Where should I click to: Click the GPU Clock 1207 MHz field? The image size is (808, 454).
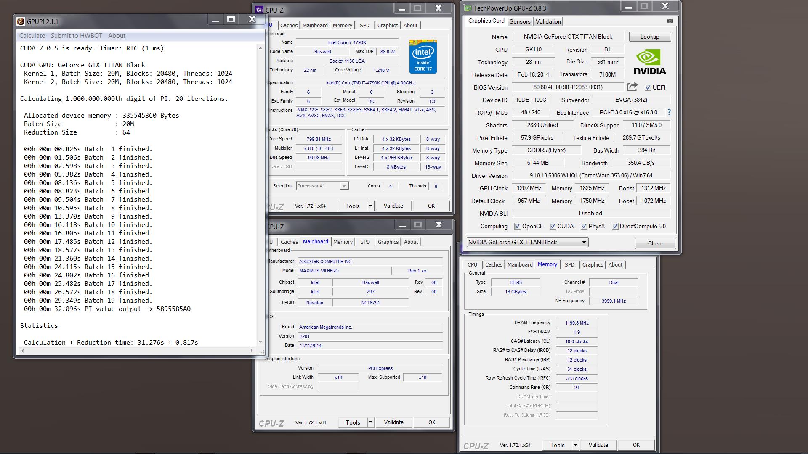tap(529, 188)
